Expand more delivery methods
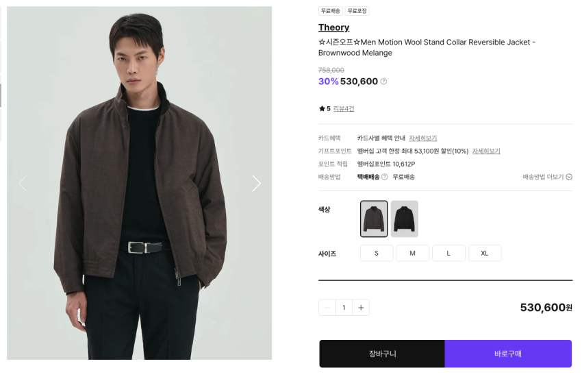 (x=547, y=177)
